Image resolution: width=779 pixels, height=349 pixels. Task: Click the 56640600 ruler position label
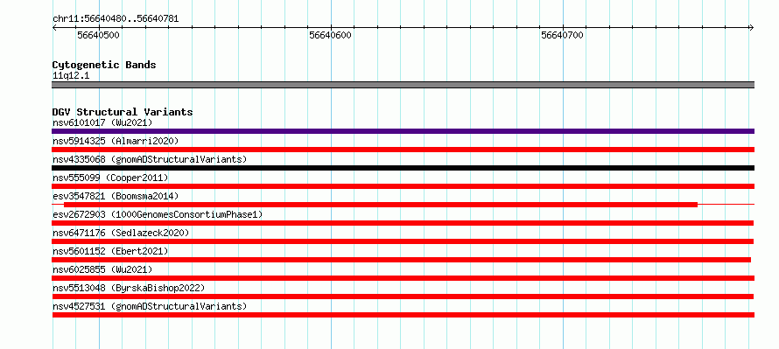330,35
